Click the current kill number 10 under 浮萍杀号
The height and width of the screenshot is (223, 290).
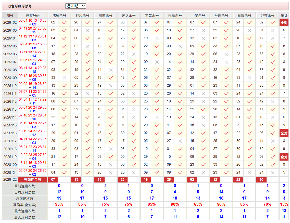click(x=261, y=179)
